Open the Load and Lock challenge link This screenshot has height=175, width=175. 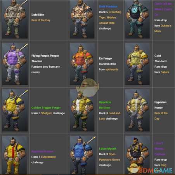[110, 116]
